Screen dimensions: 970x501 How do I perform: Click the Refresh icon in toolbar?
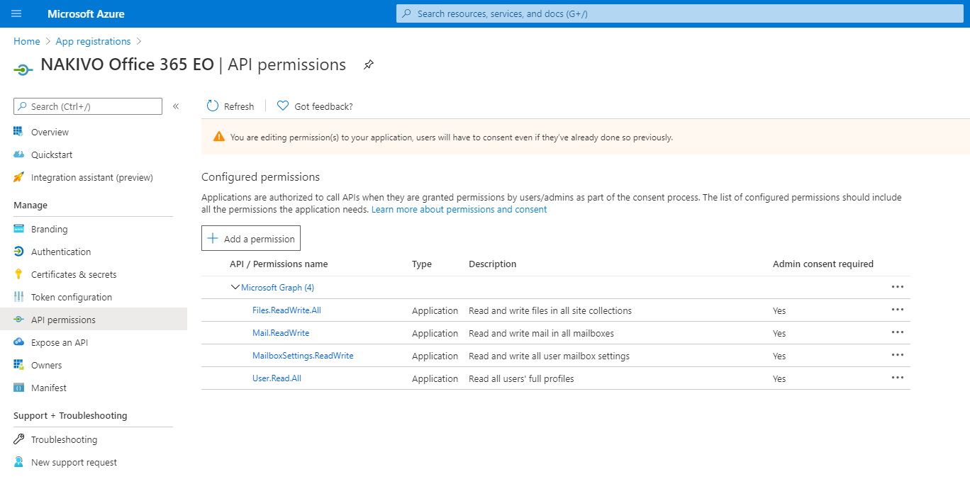click(x=213, y=106)
